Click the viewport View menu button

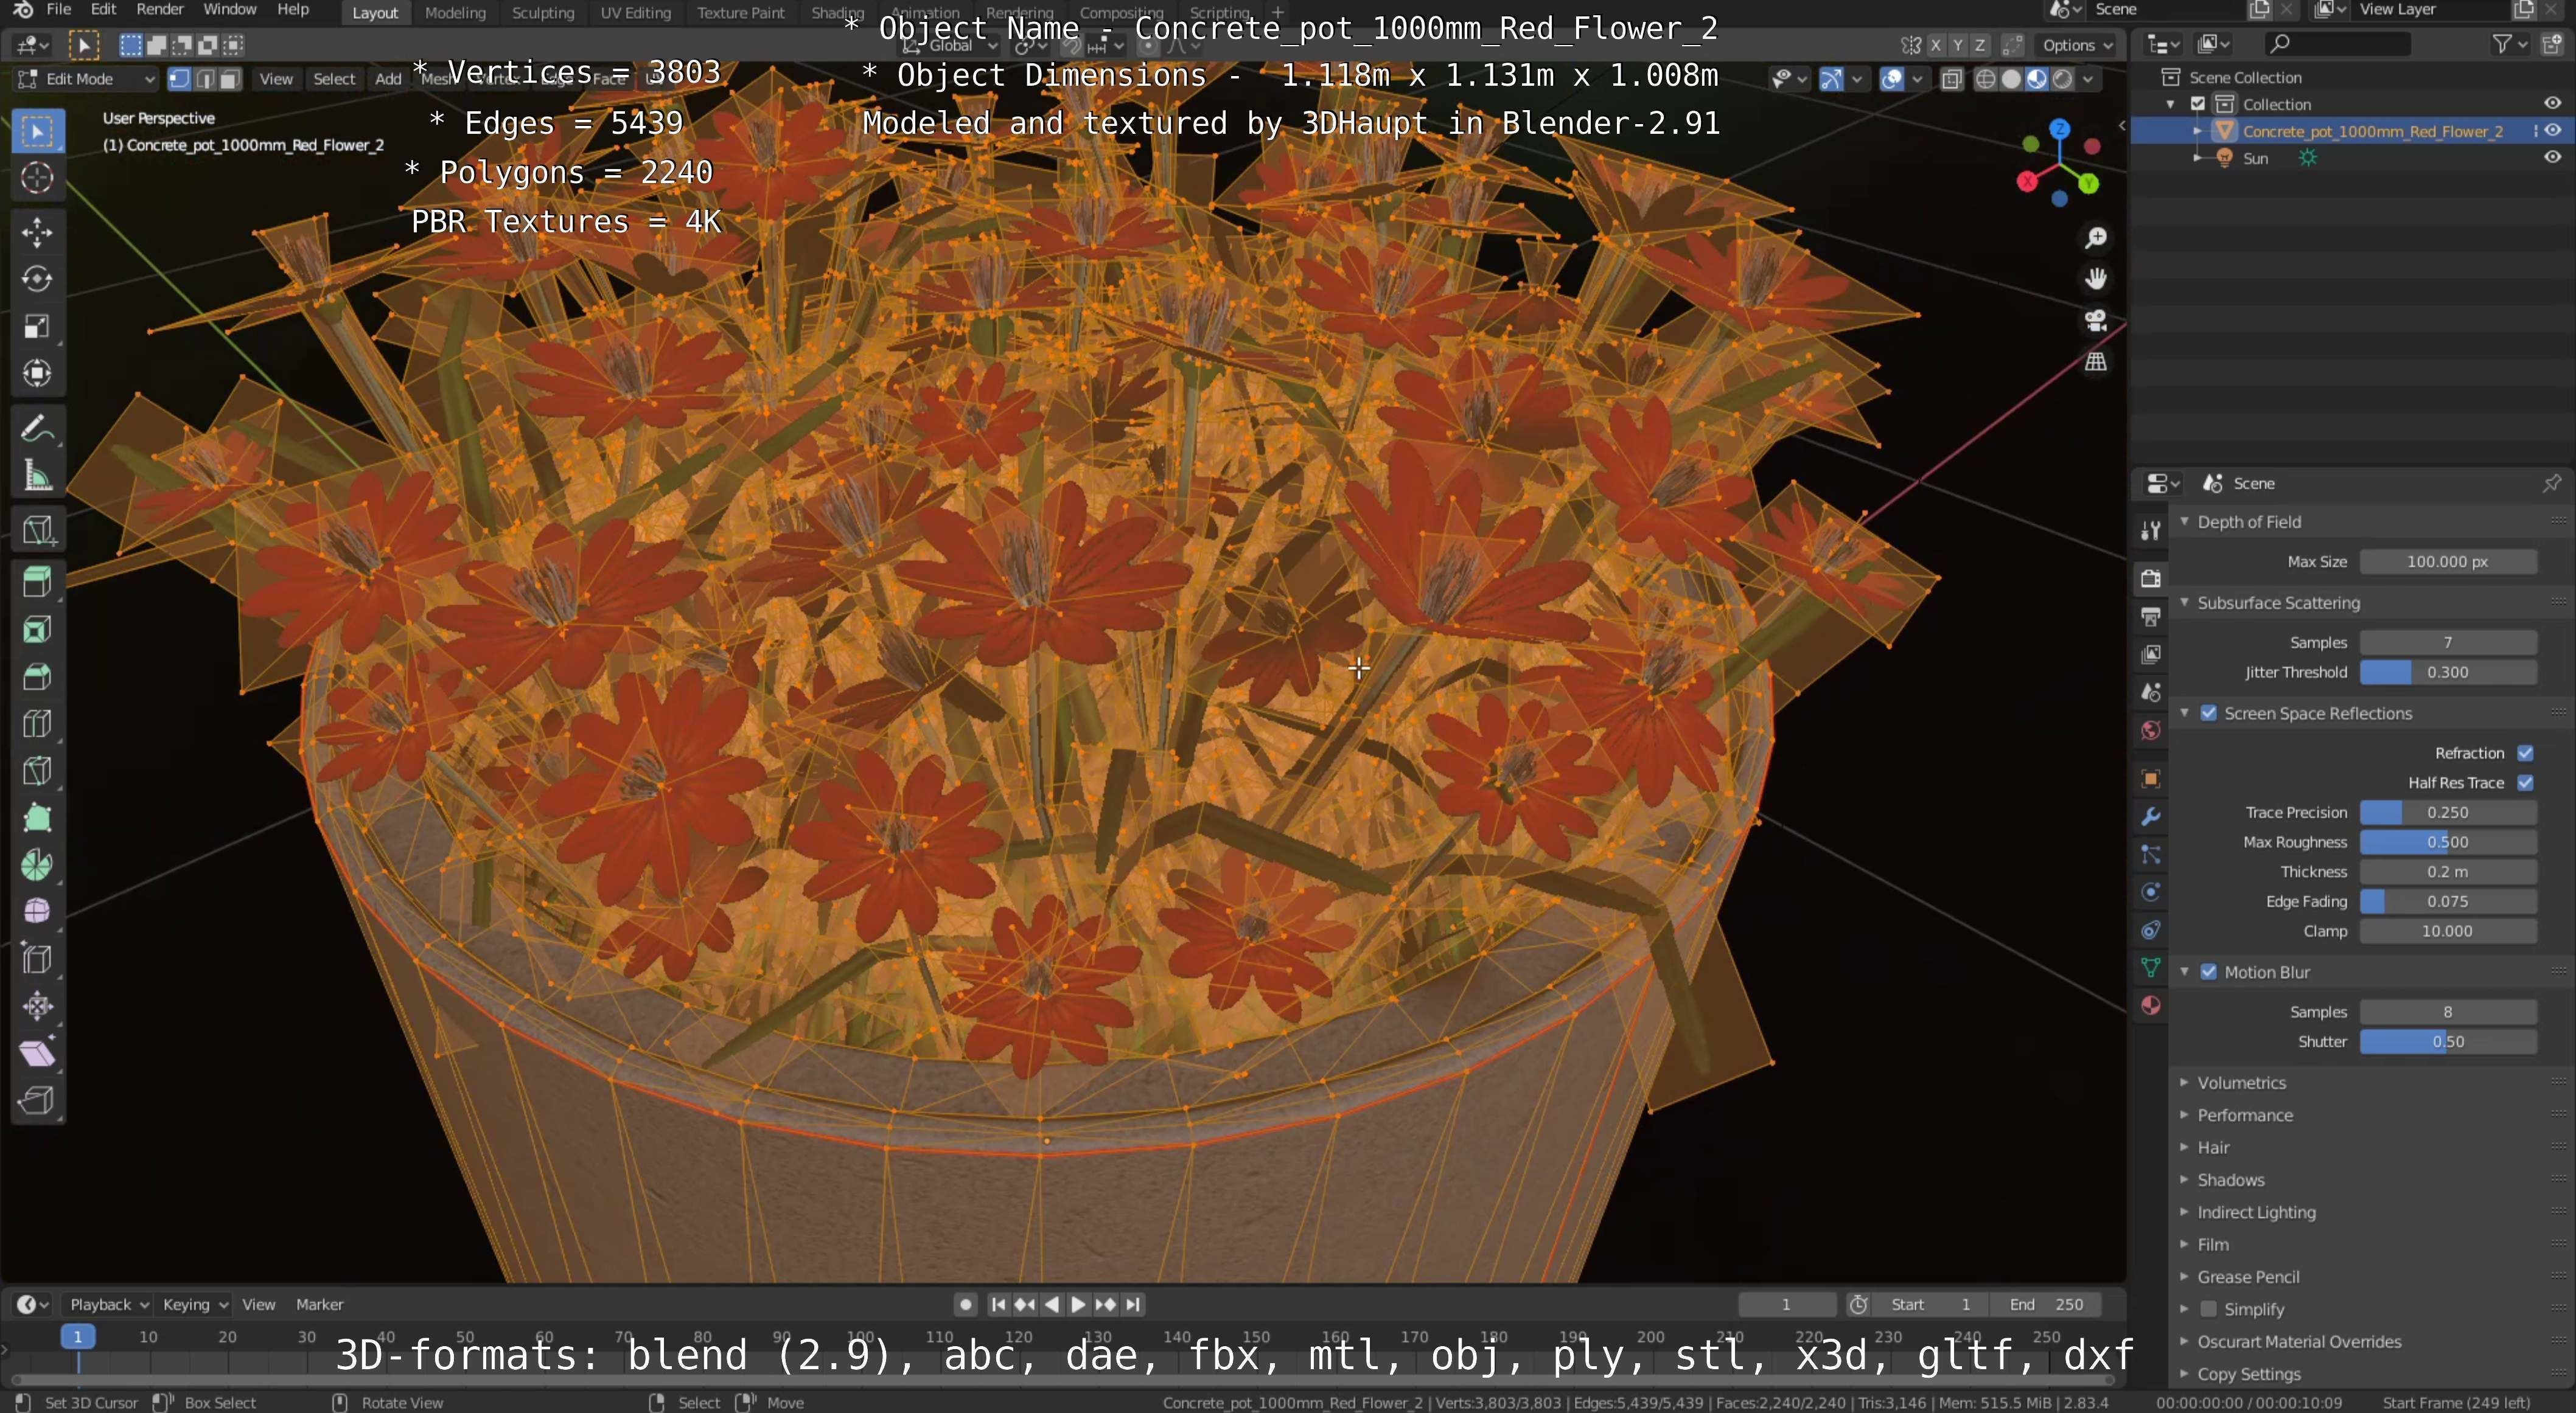(276, 79)
